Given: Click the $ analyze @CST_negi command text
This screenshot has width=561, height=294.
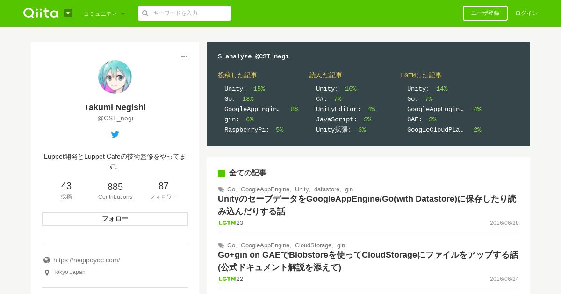Looking at the screenshot, I should click(253, 56).
